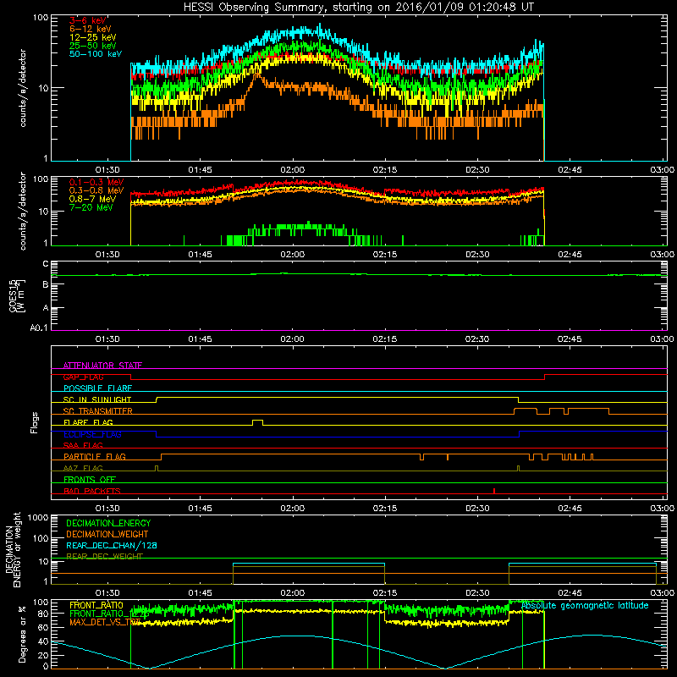Screen dimensions: 677x677
Task: Select the FLARE_FLAG label
Action: pyautogui.click(x=88, y=422)
